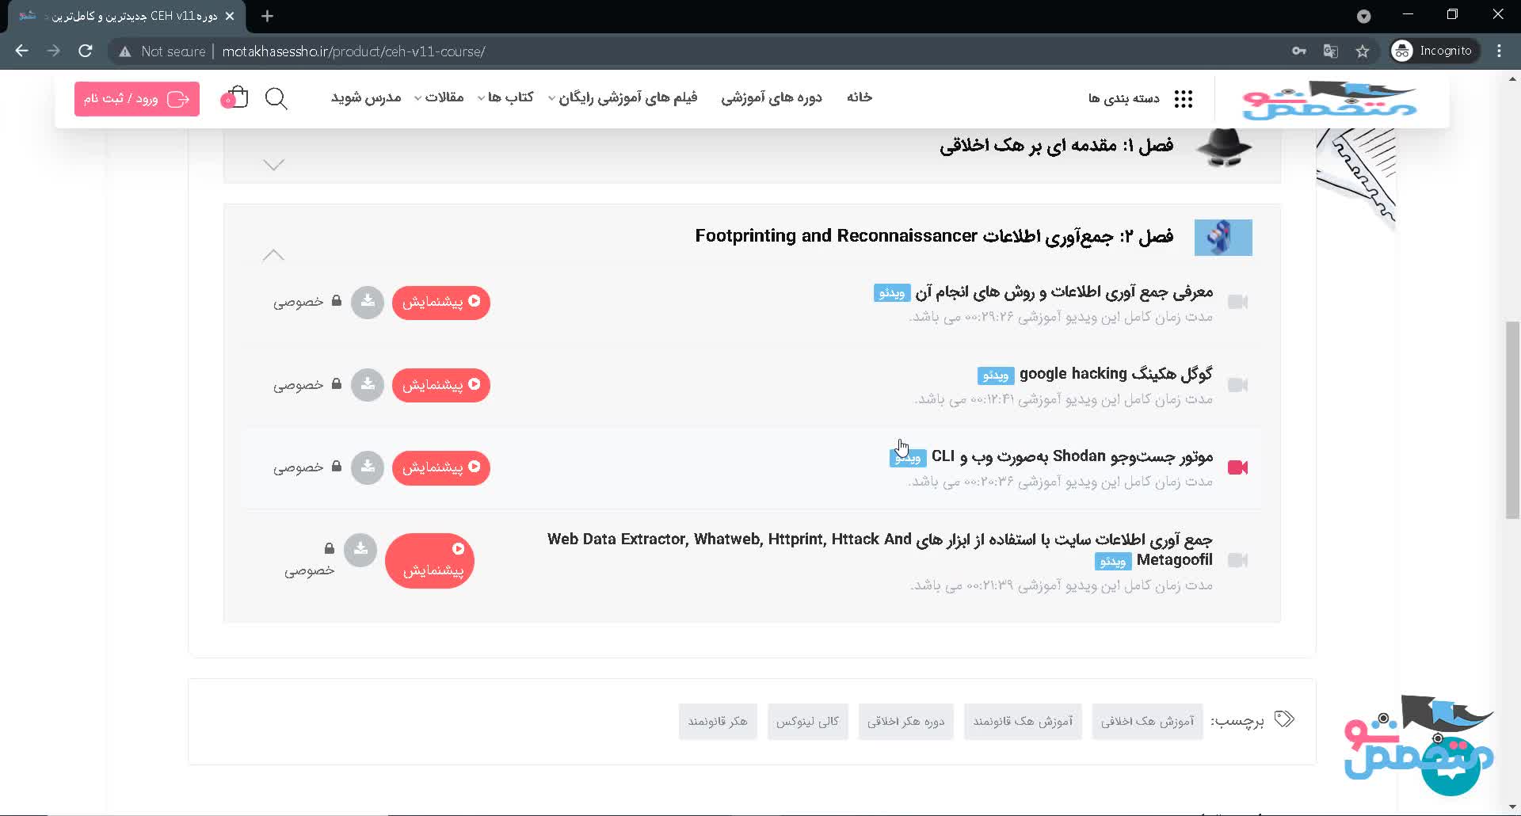Open browser translate icon in address bar

[1331, 51]
